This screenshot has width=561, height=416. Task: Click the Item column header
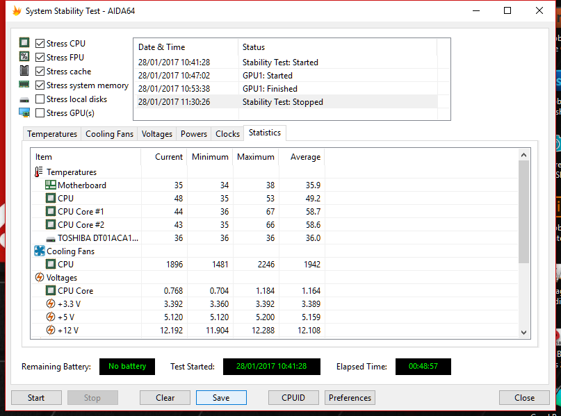click(x=86, y=157)
